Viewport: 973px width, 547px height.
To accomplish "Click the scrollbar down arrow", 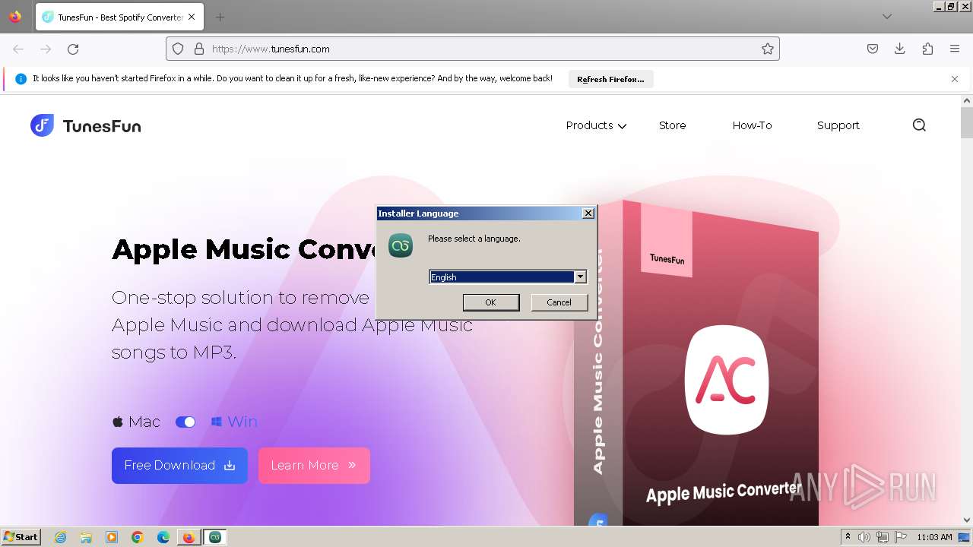I will pos(967,520).
